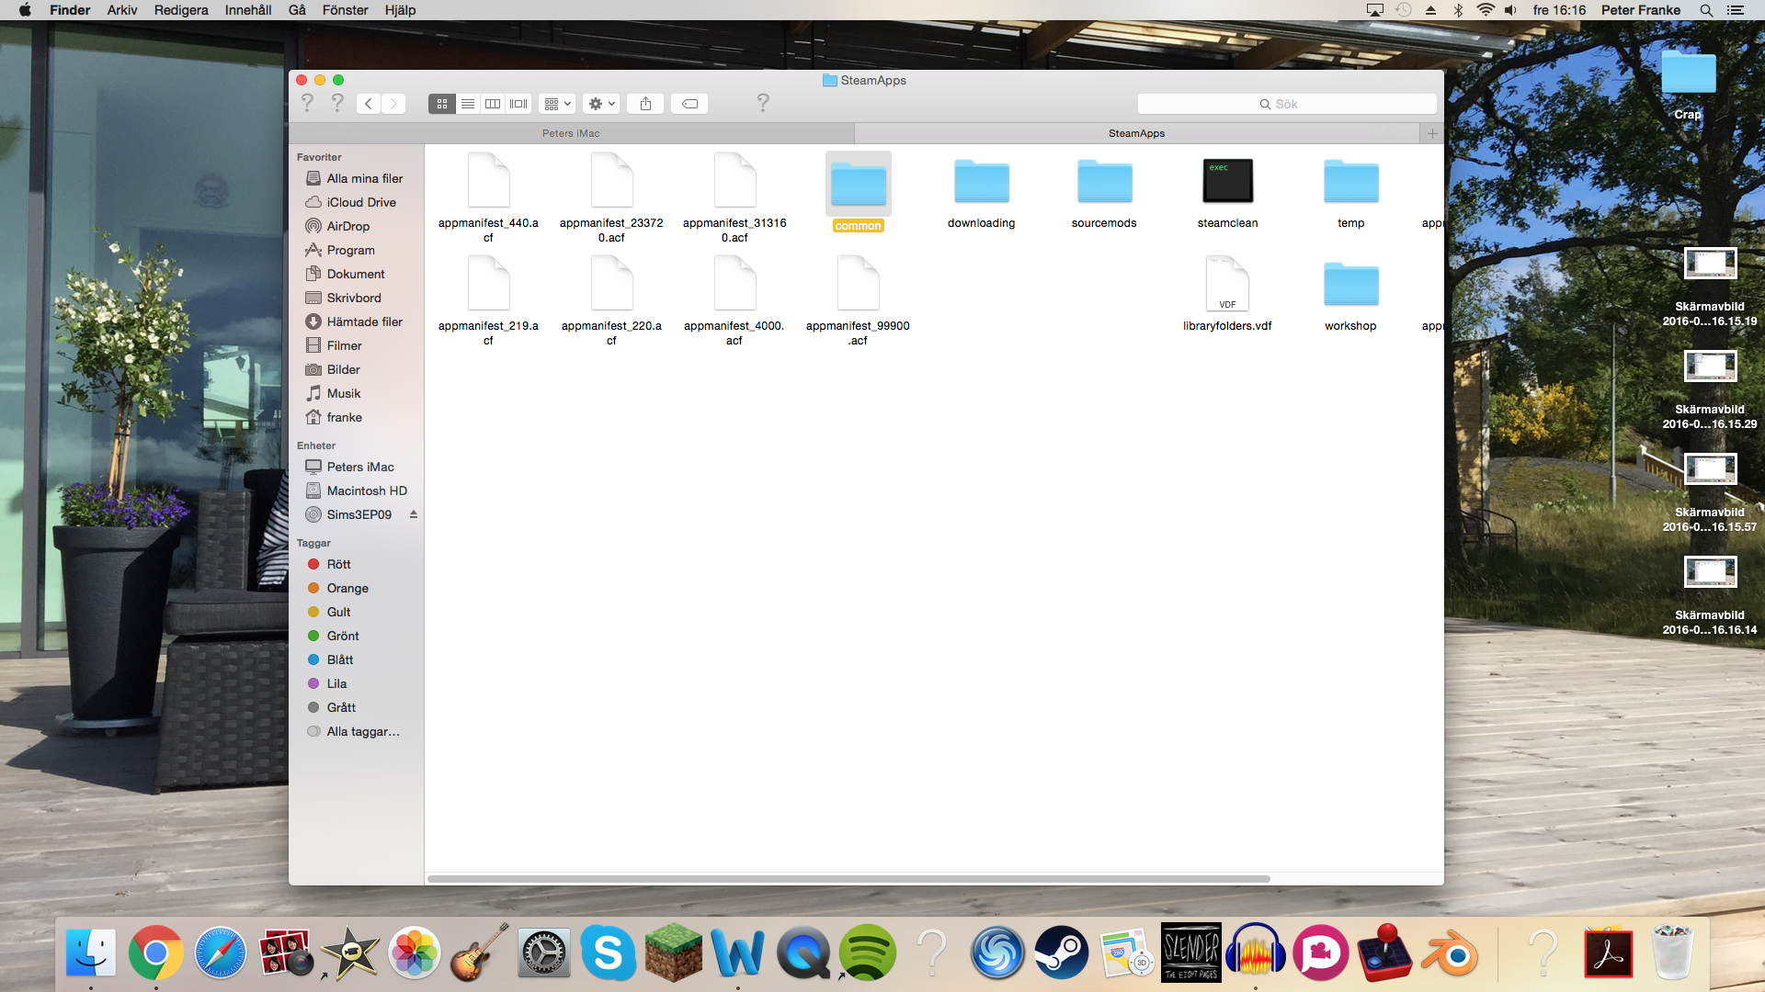Image resolution: width=1765 pixels, height=992 pixels.
Task: Click the Share toolbar button
Action: point(645,104)
